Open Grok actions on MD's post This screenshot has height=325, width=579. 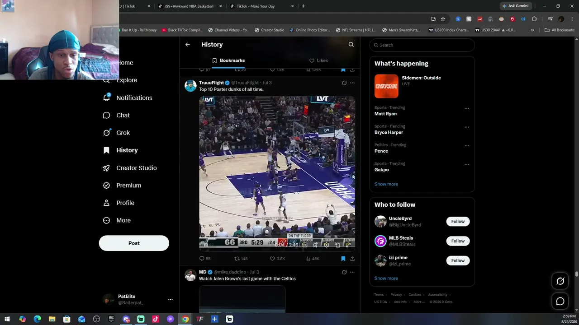coord(344,272)
